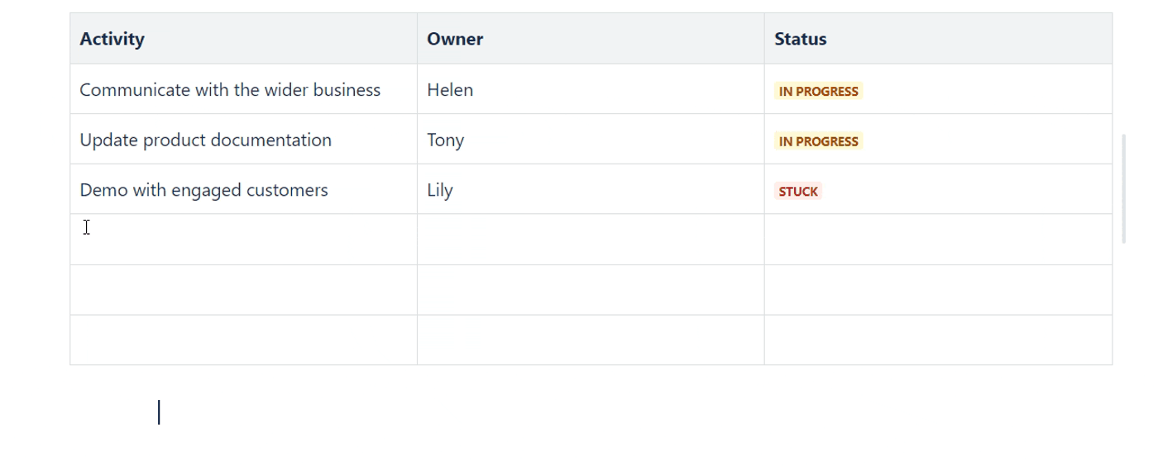The width and height of the screenshot is (1158, 466).
Task: Click the IN PROGRESS status badge for Tony
Action: [818, 141]
